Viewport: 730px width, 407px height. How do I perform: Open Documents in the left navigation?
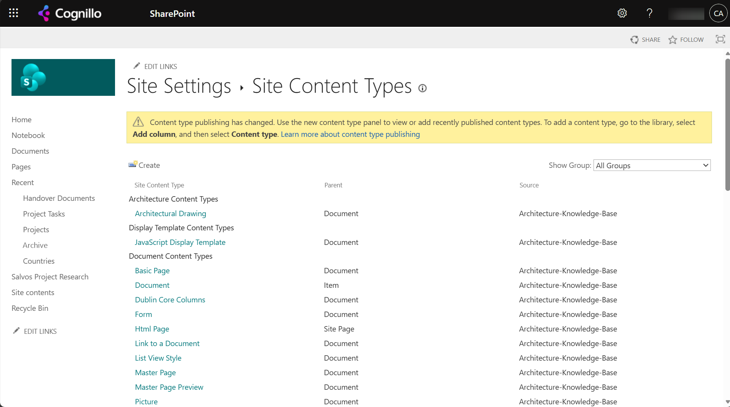click(x=30, y=151)
